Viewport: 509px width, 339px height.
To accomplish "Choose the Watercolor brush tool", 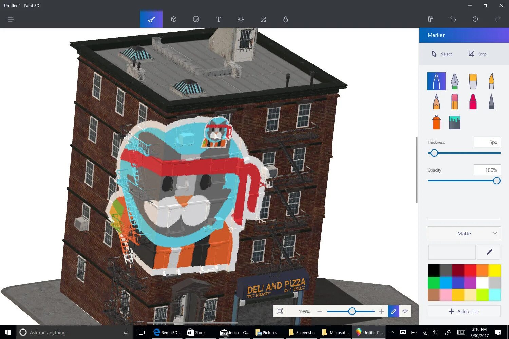I will (491, 81).
